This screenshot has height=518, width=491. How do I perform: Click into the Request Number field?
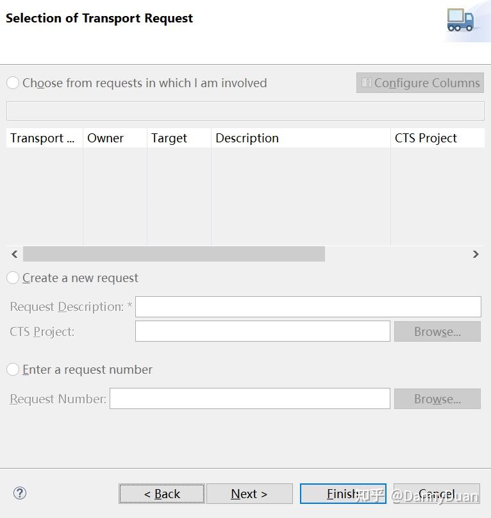(x=249, y=398)
